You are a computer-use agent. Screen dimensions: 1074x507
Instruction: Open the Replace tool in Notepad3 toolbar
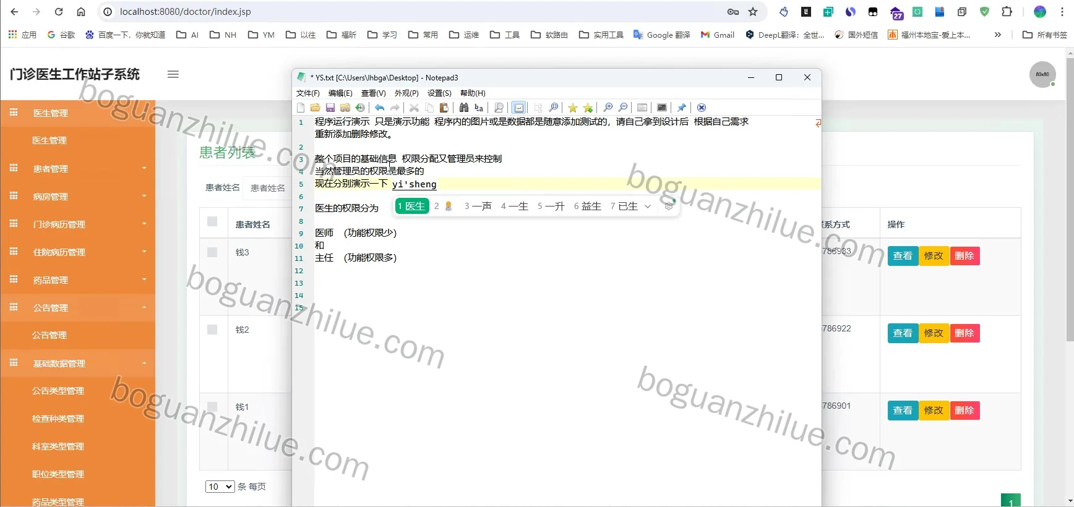(479, 108)
